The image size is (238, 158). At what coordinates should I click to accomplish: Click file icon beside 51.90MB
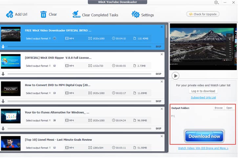point(135,148)
